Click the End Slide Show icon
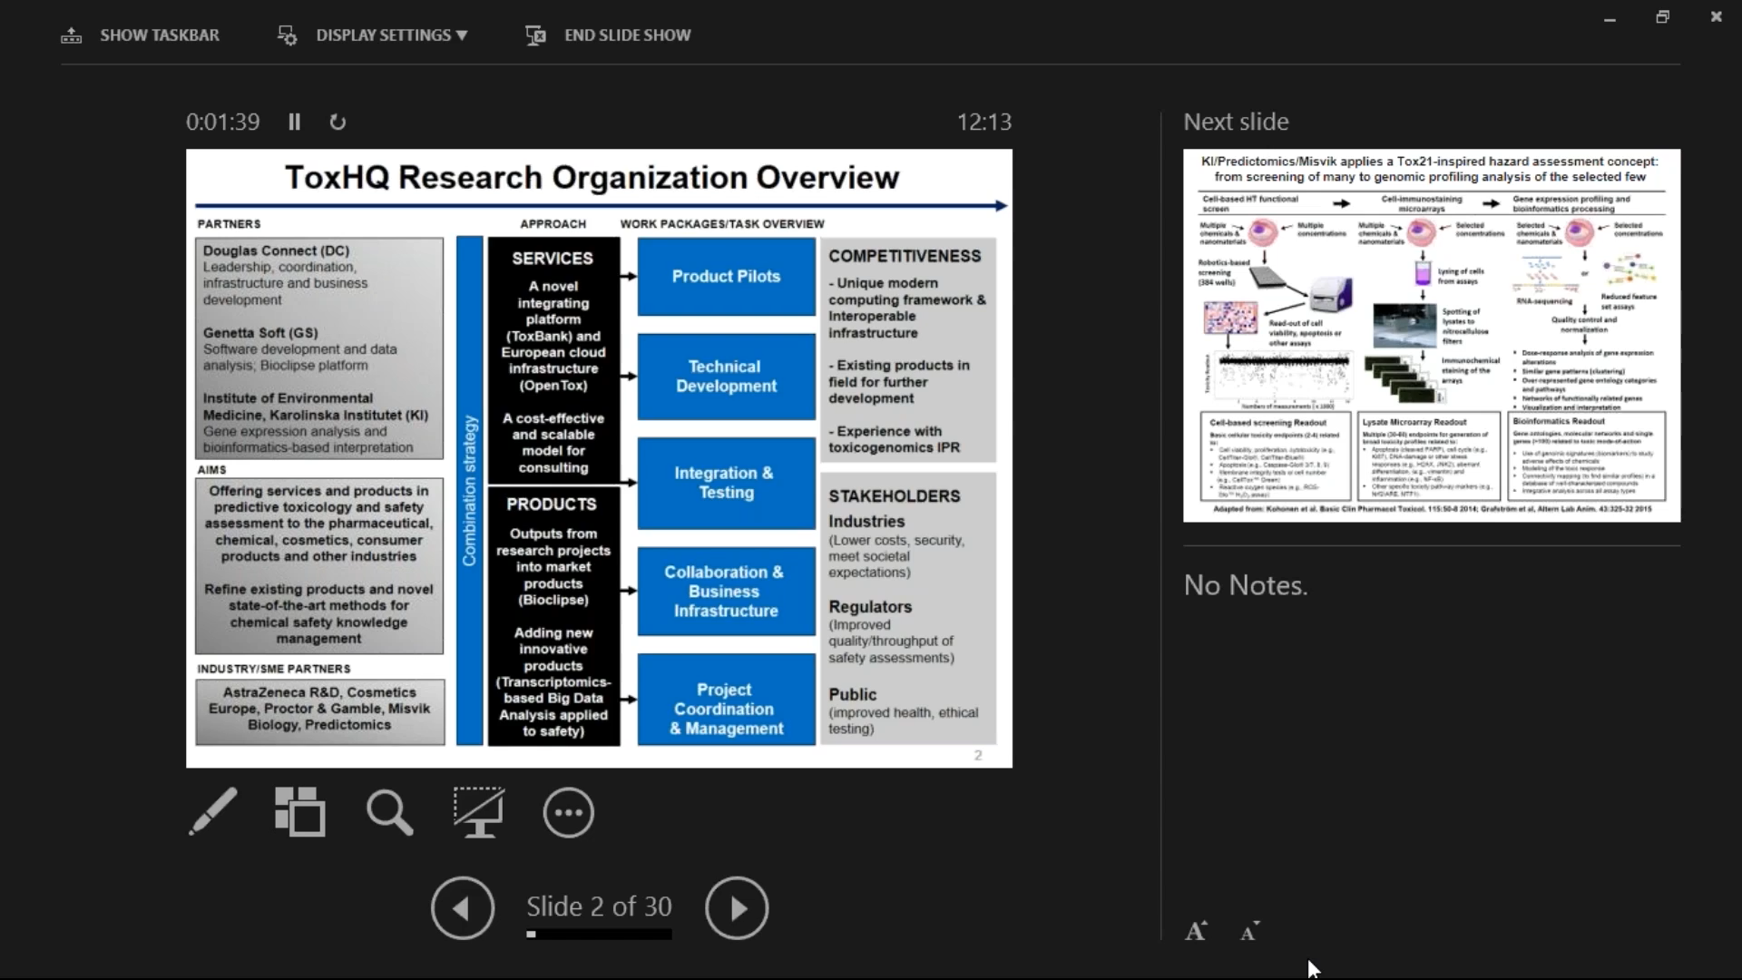Screen dimensions: 1742x980 point(535,35)
